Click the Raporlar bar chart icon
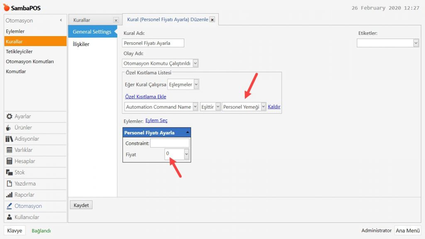 click(9, 195)
